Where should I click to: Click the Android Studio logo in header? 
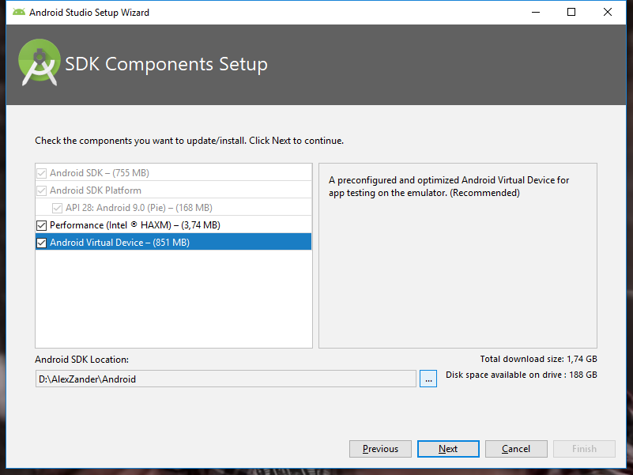40,63
